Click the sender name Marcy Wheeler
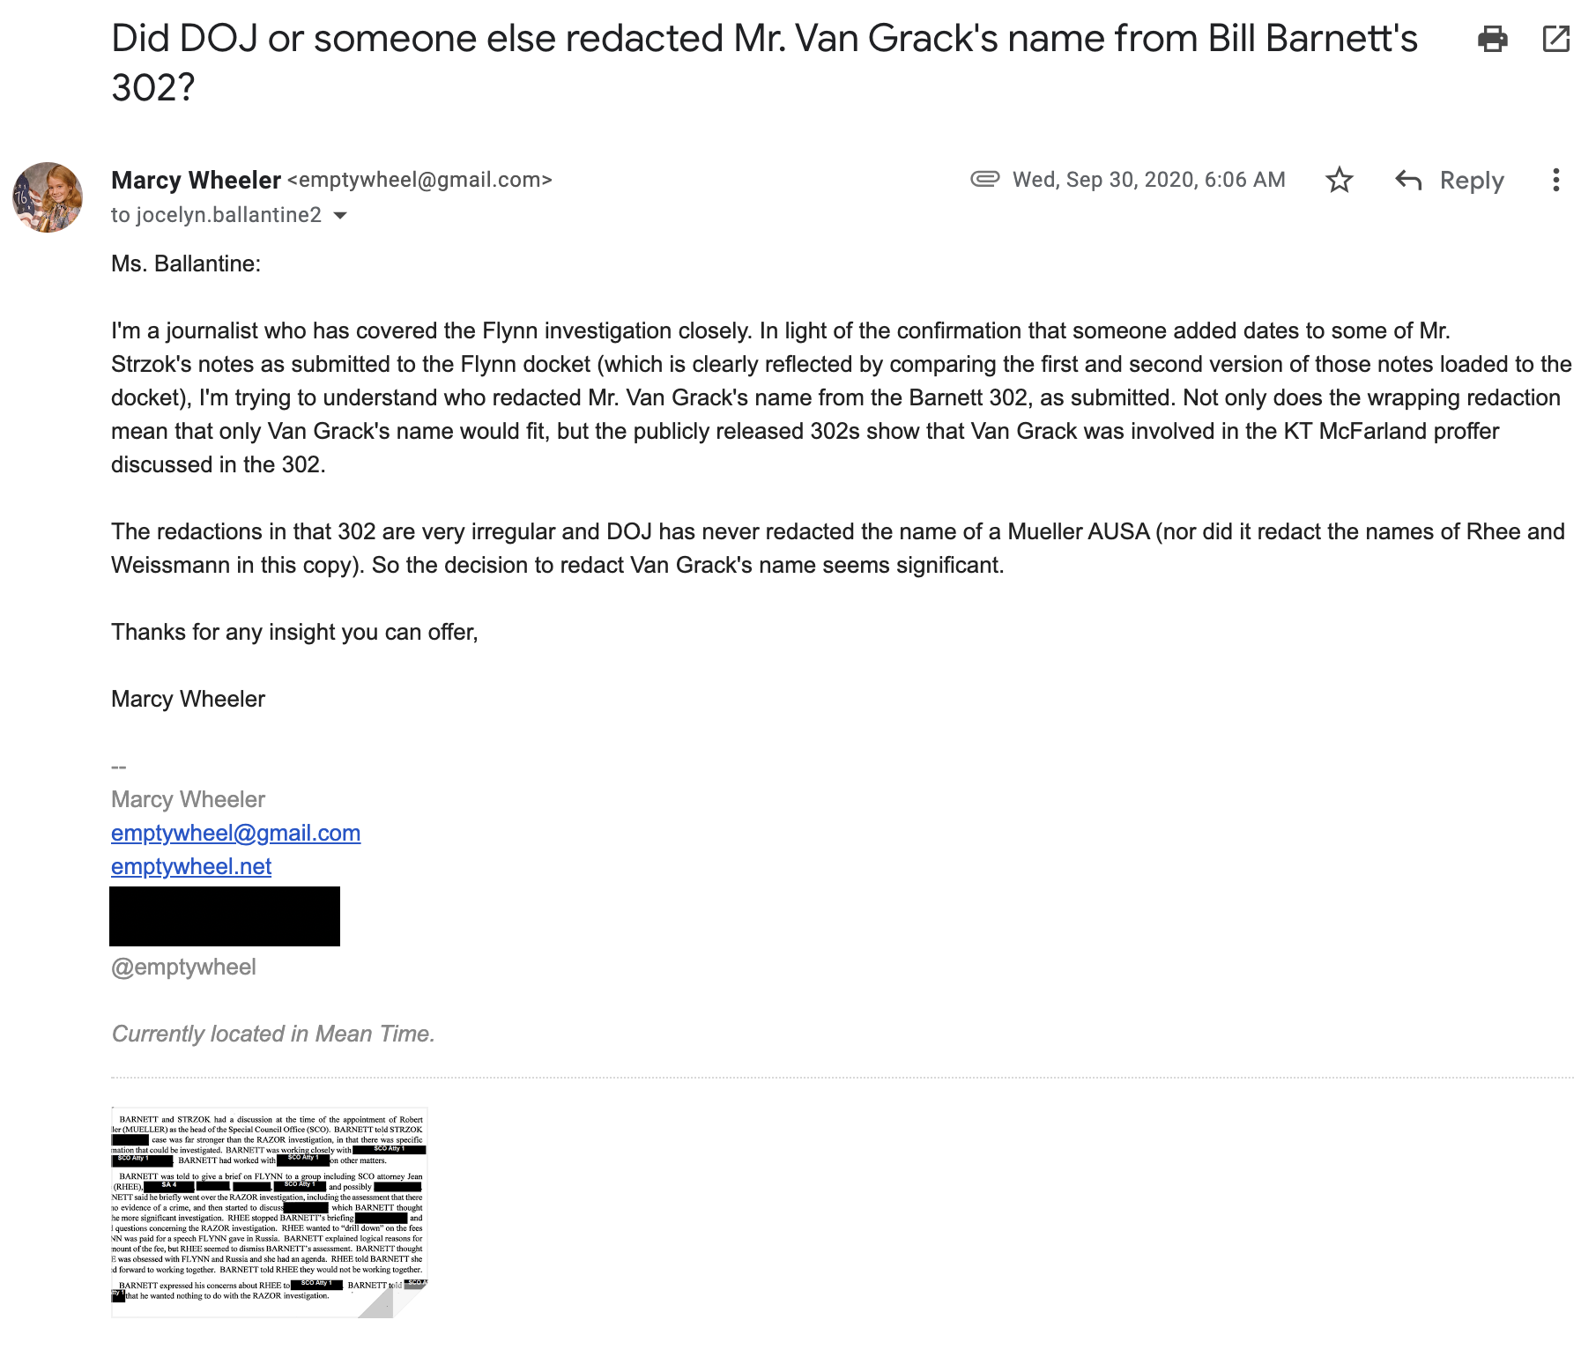The image size is (1581, 1357). (196, 180)
